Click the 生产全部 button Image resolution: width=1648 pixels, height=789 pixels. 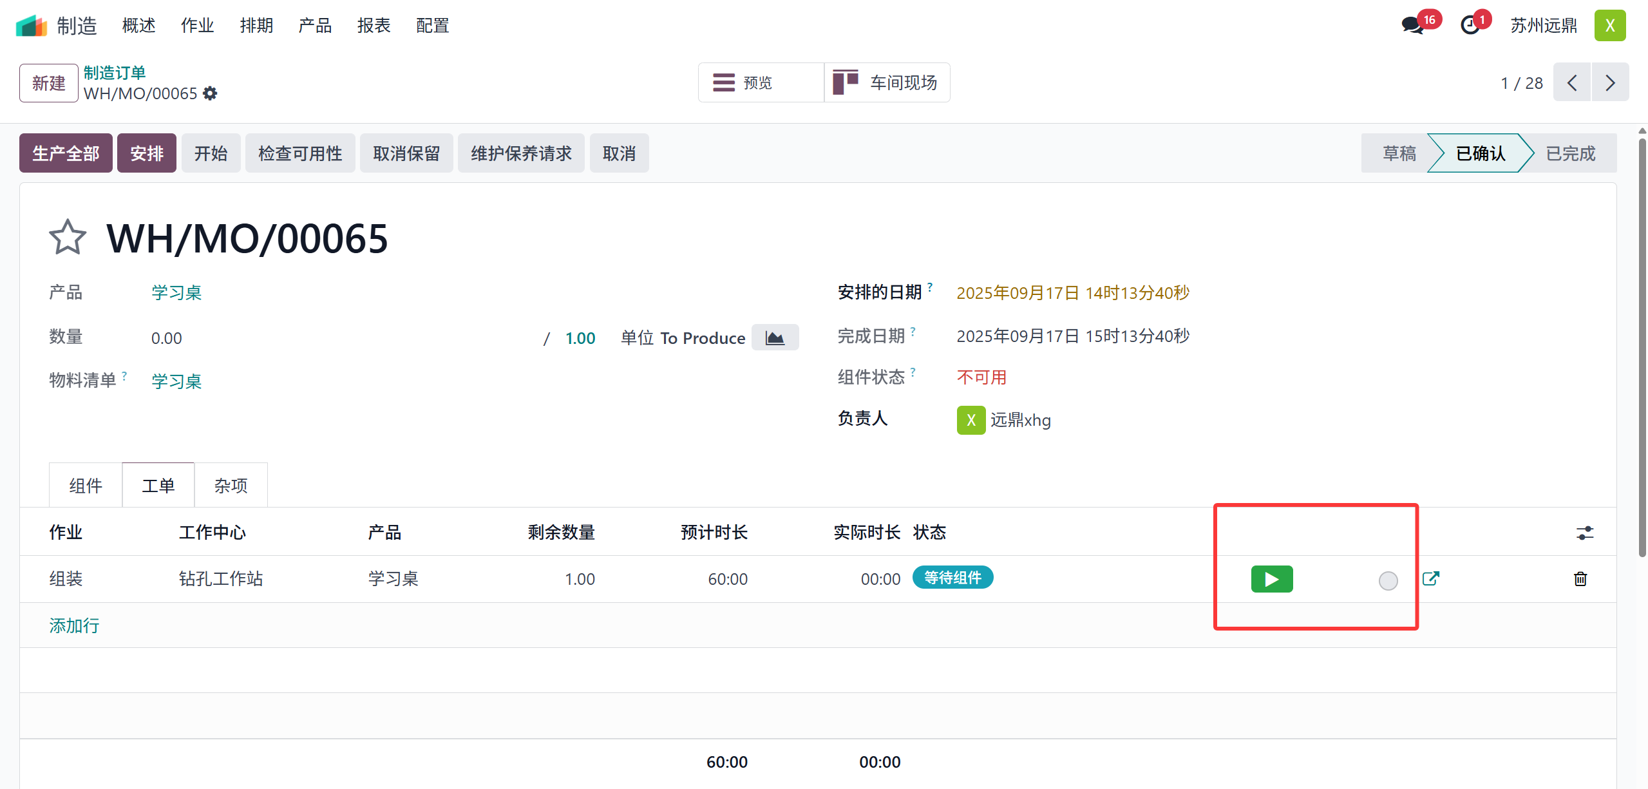coord(66,153)
